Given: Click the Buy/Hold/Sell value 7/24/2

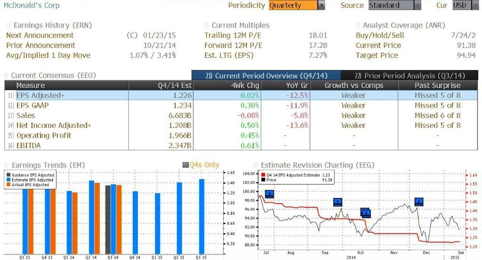Looking at the screenshot, I should pyautogui.click(x=463, y=35).
